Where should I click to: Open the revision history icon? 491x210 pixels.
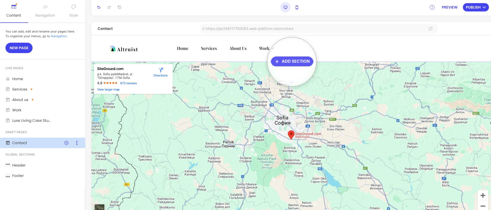click(119, 7)
